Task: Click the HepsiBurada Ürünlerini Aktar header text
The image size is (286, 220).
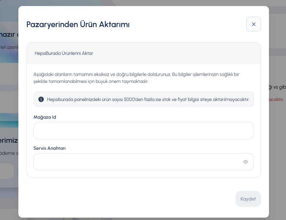Action: [64, 53]
